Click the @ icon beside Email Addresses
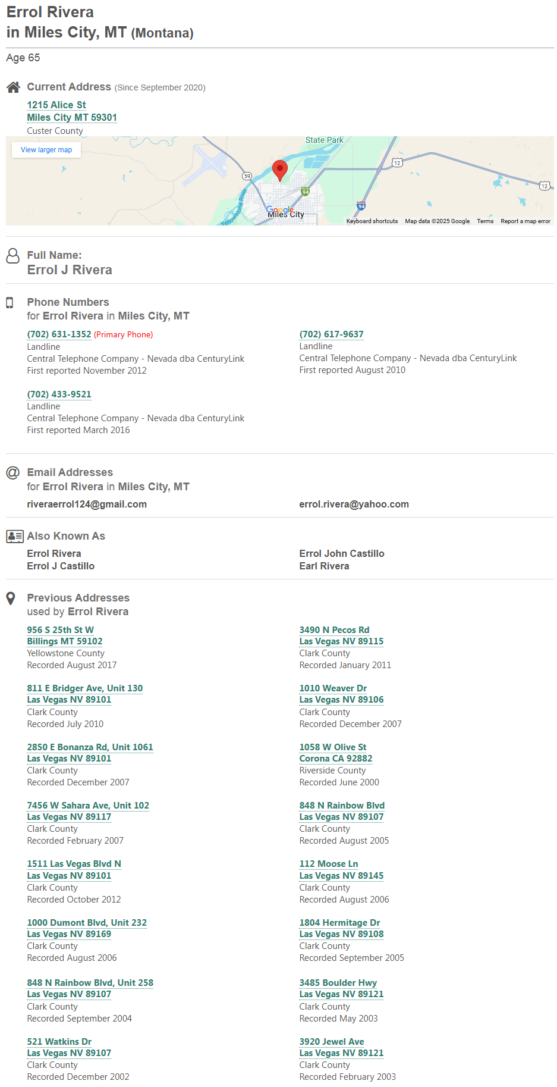 pyautogui.click(x=12, y=473)
